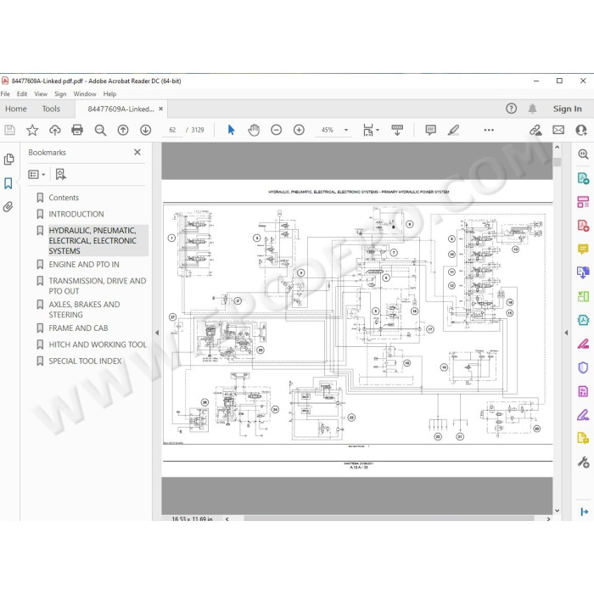Click the Sign In button
Viewport: 594px width, 594px height.
click(x=567, y=109)
